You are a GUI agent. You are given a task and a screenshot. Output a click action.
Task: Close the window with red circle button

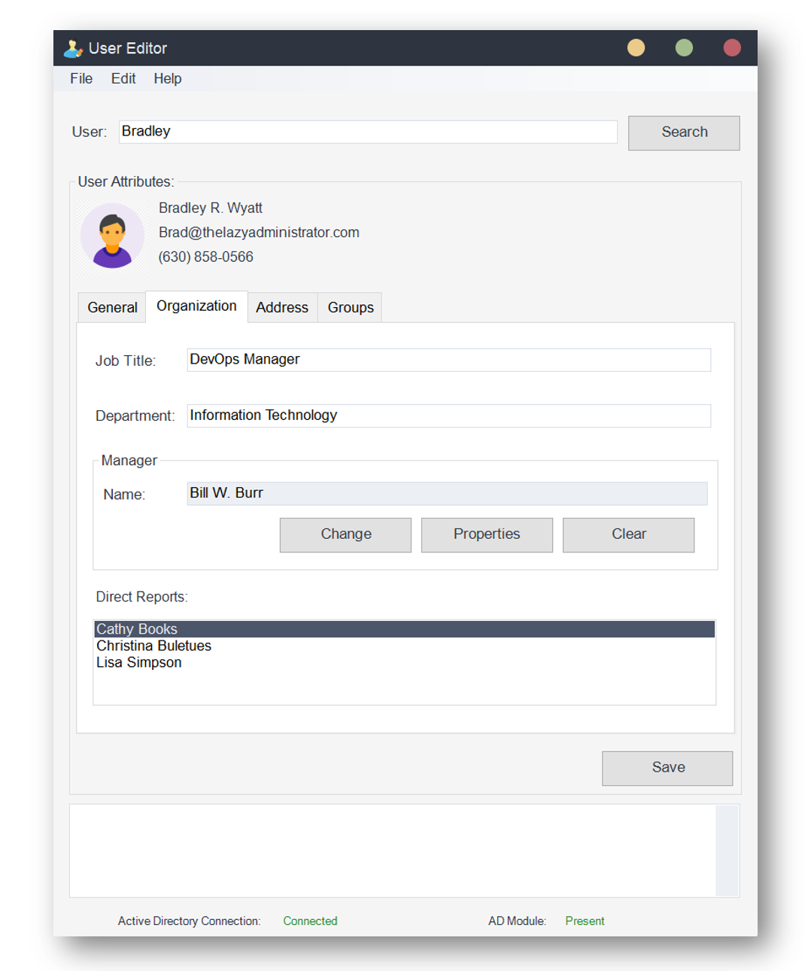[x=732, y=48]
